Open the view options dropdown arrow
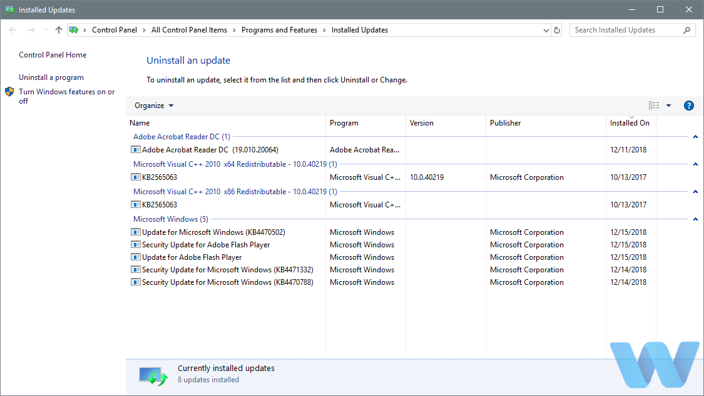 click(668, 106)
